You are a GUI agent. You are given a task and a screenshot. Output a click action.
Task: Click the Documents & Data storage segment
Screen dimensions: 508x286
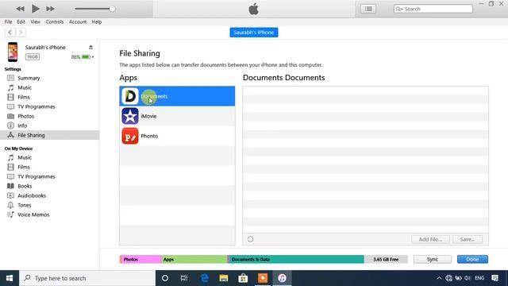[x=296, y=260]
